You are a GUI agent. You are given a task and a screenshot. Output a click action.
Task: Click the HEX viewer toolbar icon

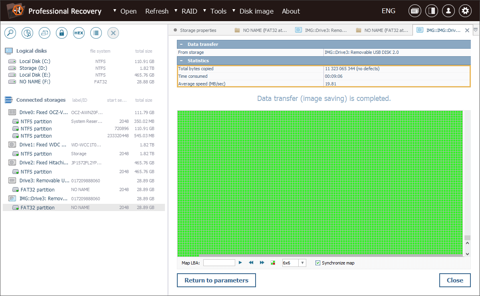(79, 33)
